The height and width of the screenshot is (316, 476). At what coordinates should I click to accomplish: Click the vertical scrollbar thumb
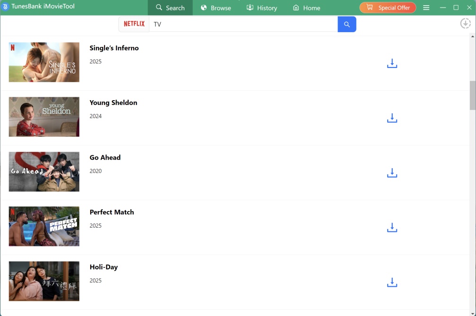point(472,95)
